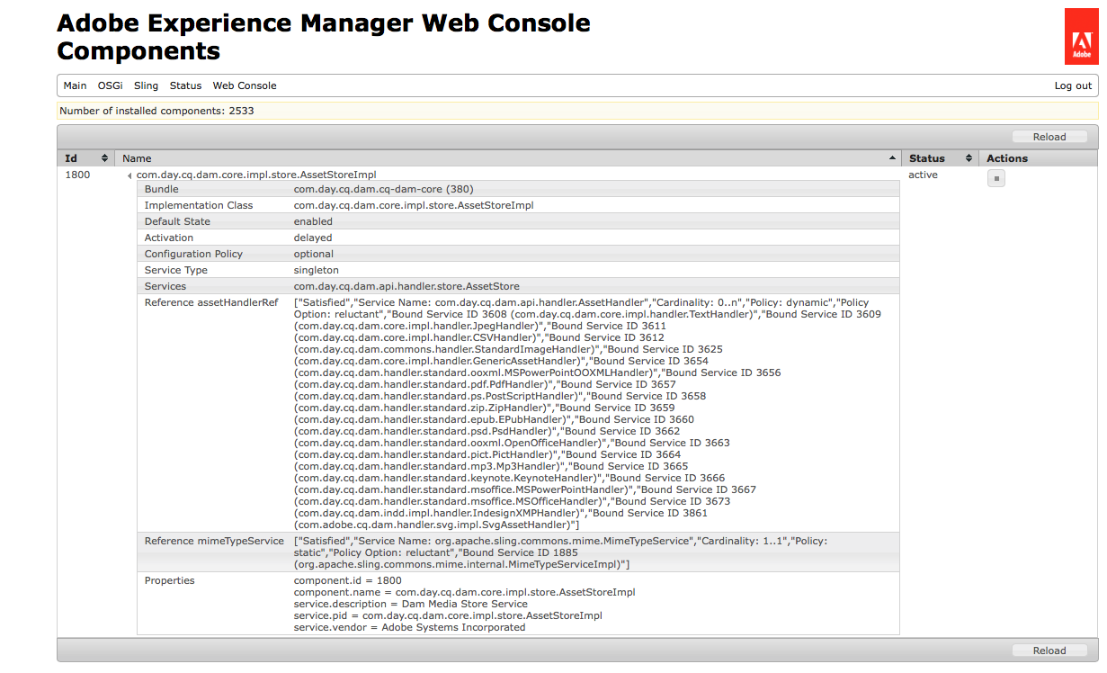
Task: Click the Actions column header
Action: click(x=1006, y=158)
